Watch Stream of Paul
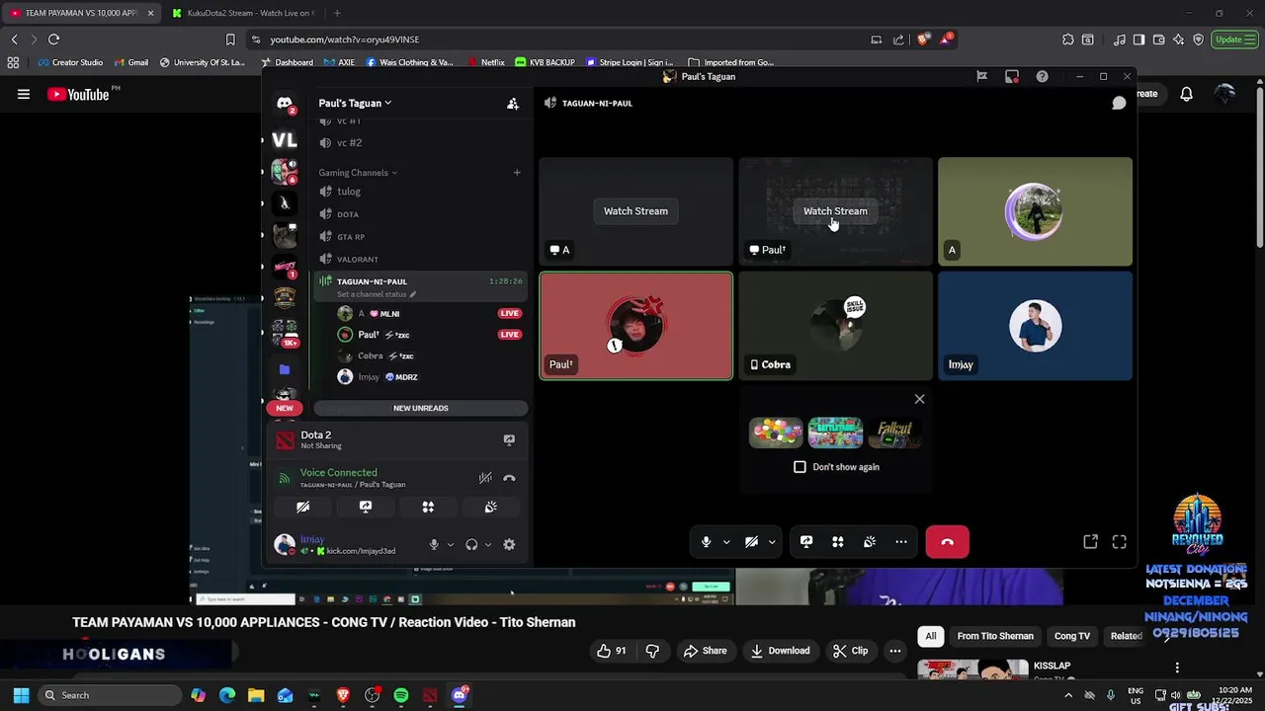Image resolution: width=1265 pixels, height=711 pixels. (x=835, y=210)
